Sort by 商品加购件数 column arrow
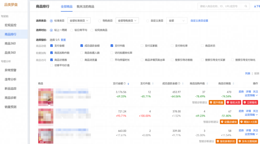This screenshot has height=144, width=260. (x=207, y=84)
